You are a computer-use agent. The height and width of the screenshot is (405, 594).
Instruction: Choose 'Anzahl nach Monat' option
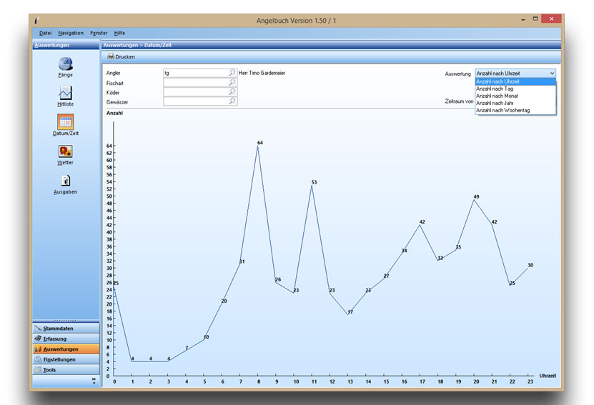tap(497, 96)
